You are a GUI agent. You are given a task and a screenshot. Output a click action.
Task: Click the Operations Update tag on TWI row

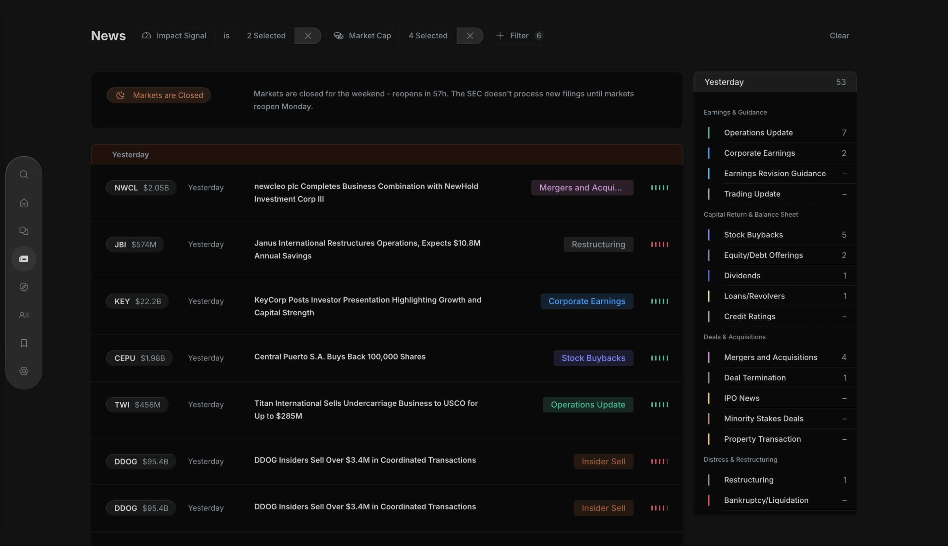[x=587, y=405]
